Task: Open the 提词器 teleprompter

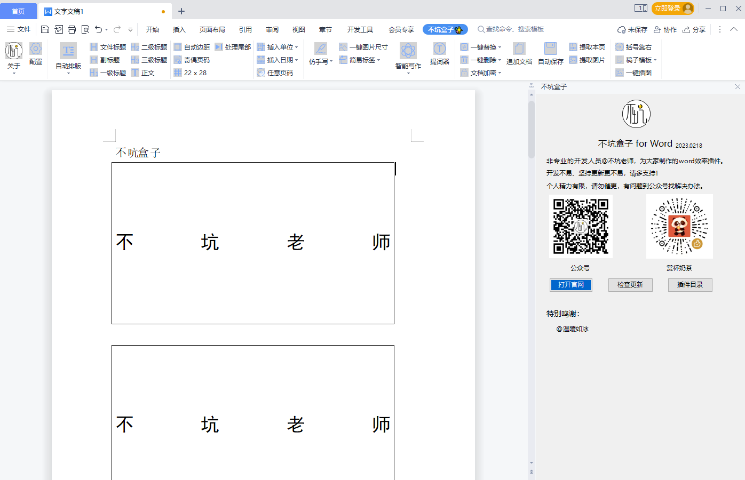Action: (440, 54)
